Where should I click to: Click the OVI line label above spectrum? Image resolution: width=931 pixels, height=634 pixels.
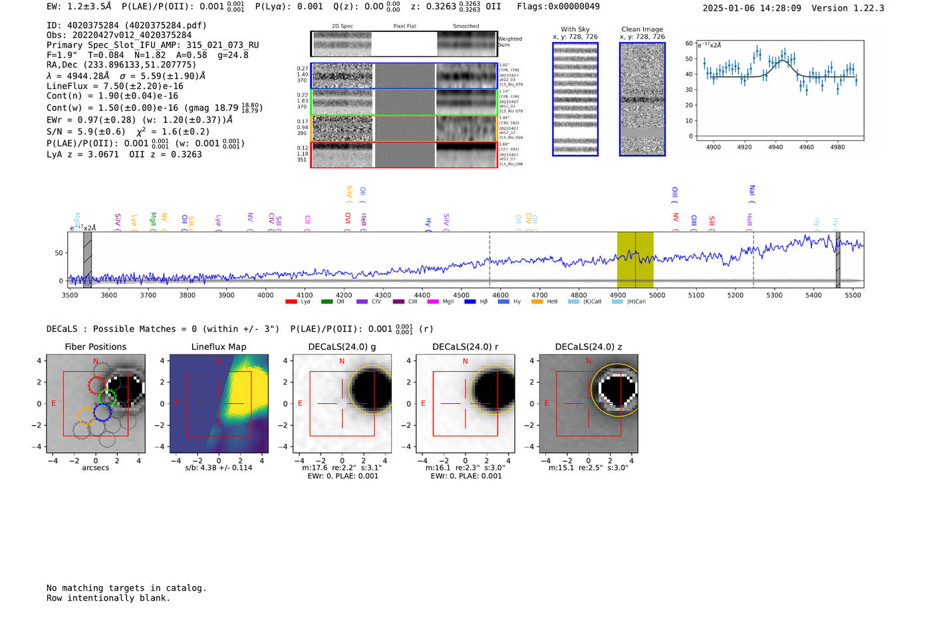coord(347,222)
